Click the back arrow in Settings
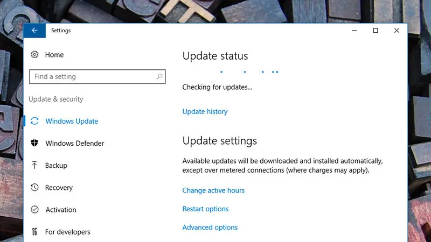Image resolution: width=431 pixels, height=242 pixels. coord(34,31)
